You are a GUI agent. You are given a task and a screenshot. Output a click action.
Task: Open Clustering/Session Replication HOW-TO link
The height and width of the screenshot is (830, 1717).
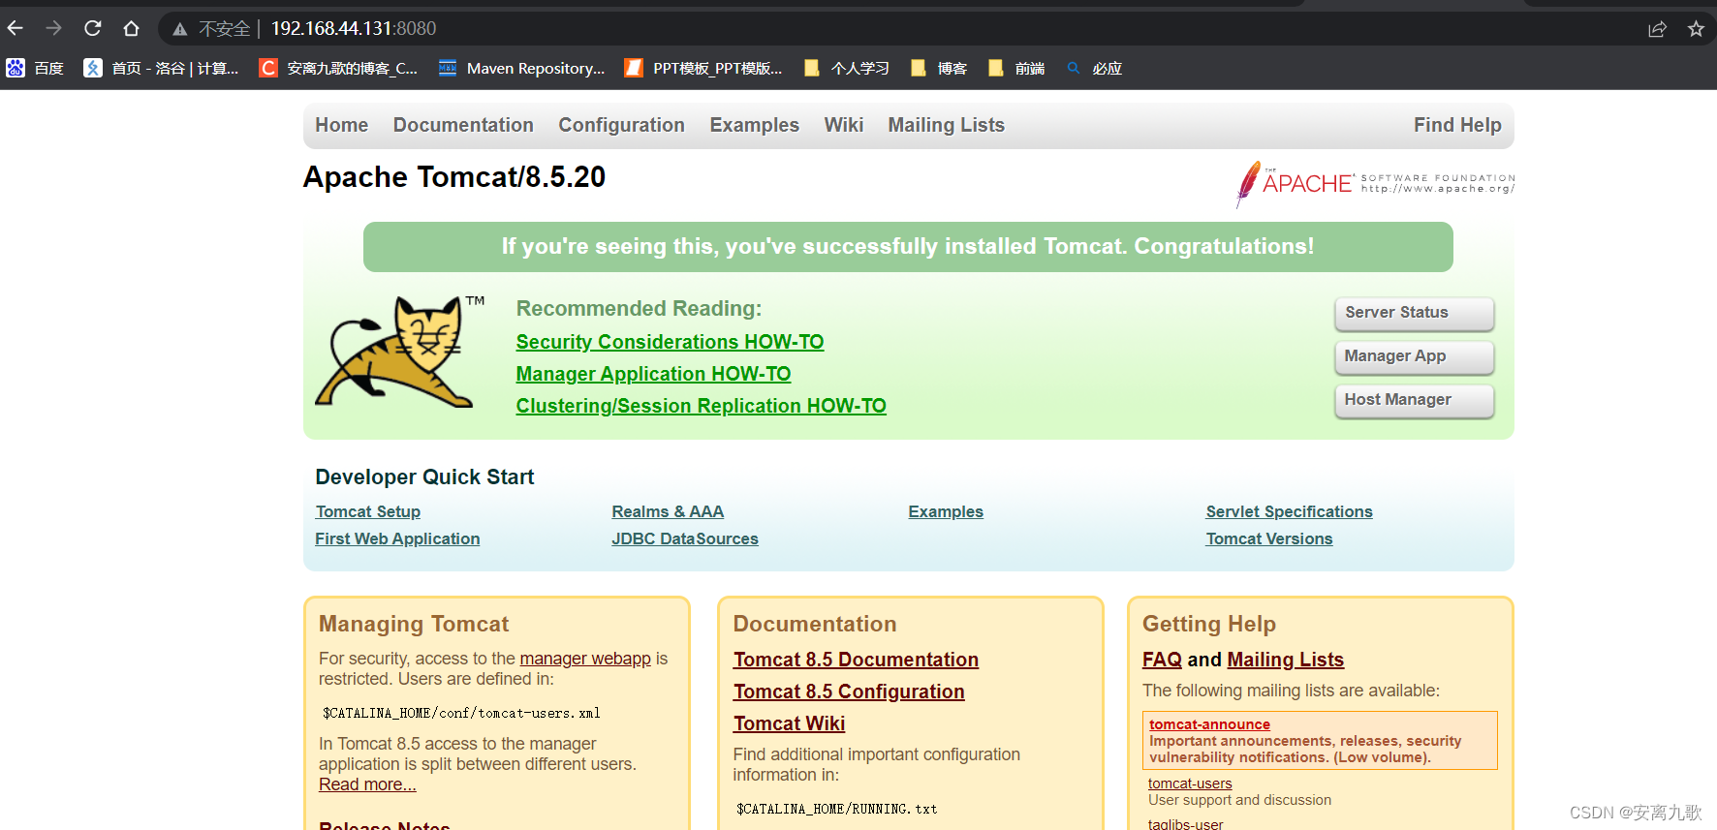point(701,406)
